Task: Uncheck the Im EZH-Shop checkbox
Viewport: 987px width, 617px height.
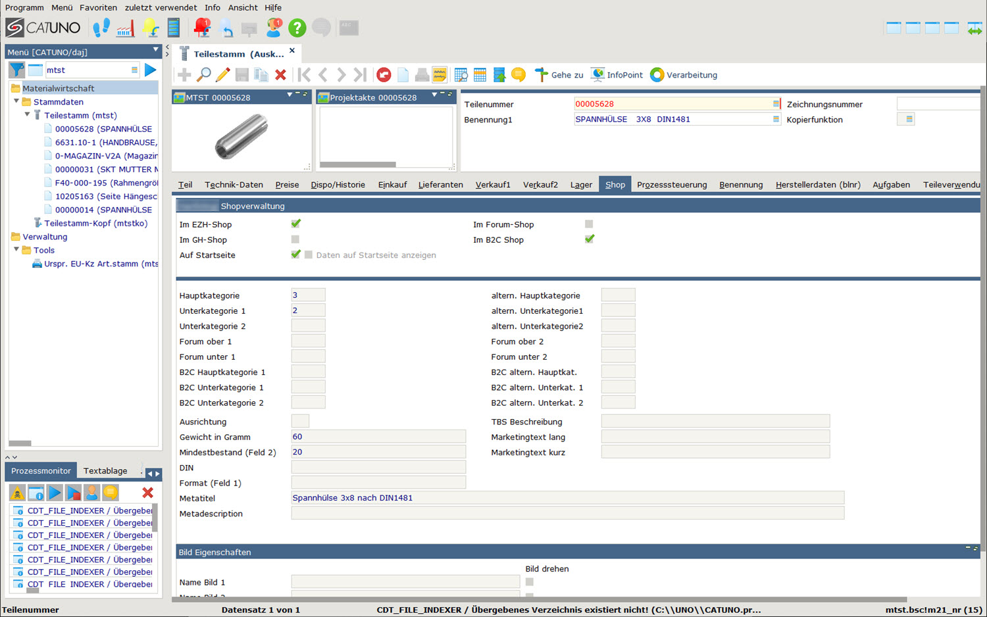Action: pyautogui.click(x=295, y=224)
